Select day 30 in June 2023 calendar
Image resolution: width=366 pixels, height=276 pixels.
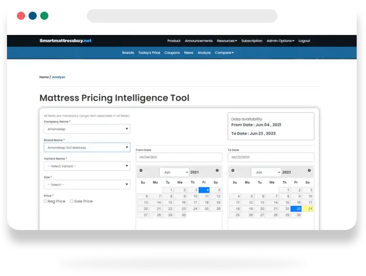point(296,215)
